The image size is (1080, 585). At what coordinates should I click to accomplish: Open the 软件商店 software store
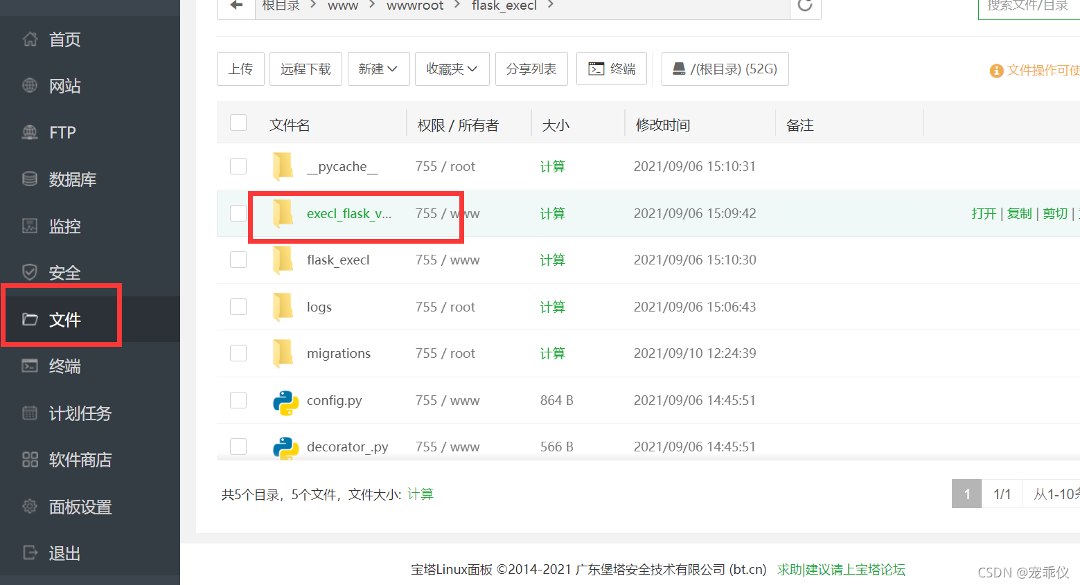tap(64, 459)
